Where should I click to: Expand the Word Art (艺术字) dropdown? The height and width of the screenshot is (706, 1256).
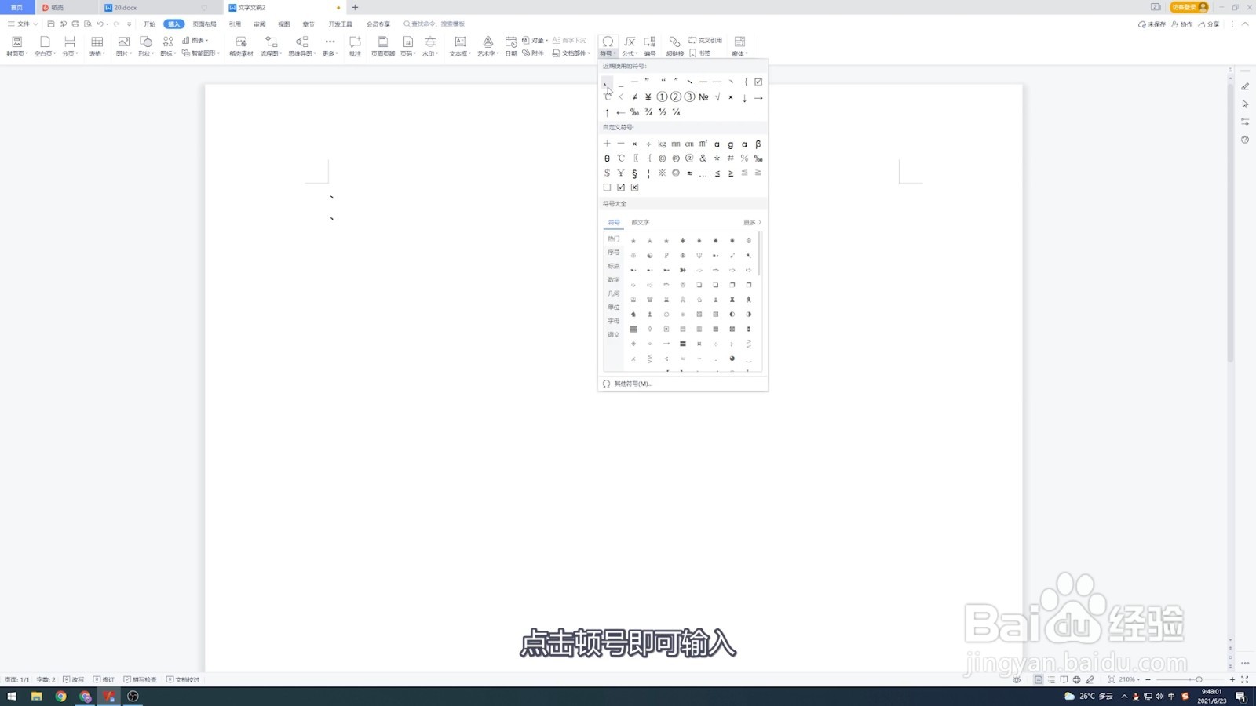coord(488,46)
